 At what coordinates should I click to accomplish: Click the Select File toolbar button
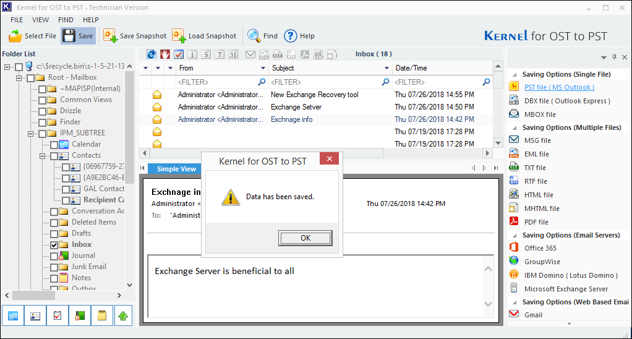[x=32, y=36]
